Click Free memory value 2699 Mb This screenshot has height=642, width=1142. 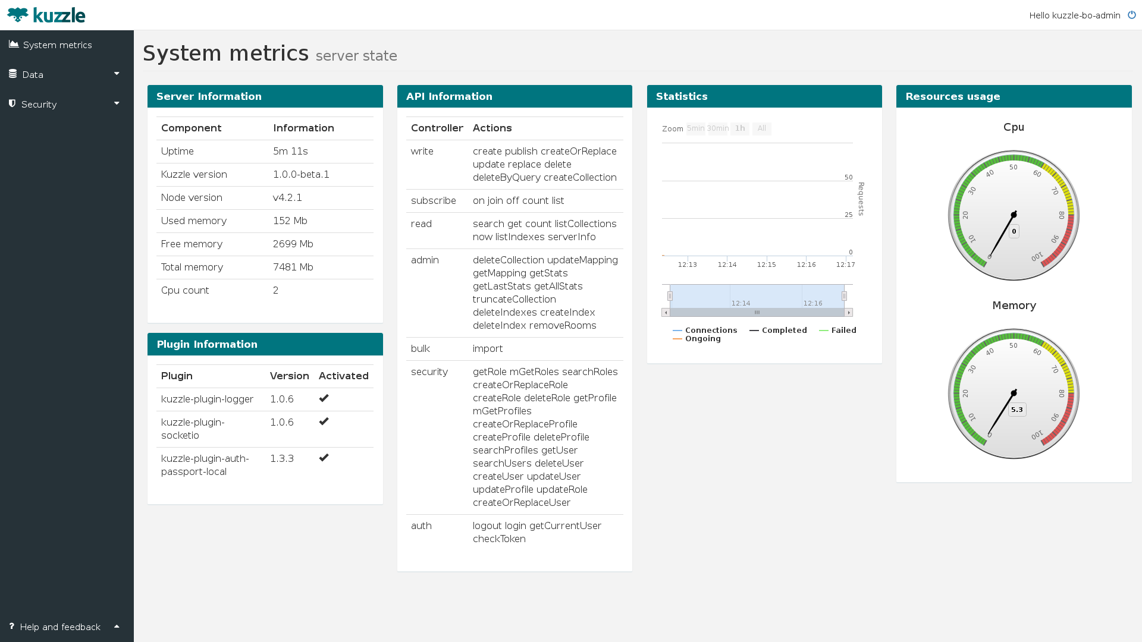coord(293,244)
